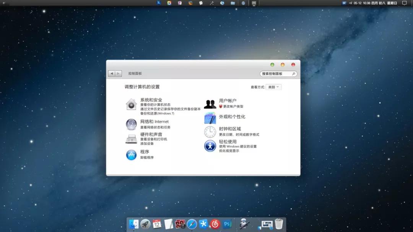Click the 系统和安全 shield icon
The image size is (413, 232).
(131, 103)
